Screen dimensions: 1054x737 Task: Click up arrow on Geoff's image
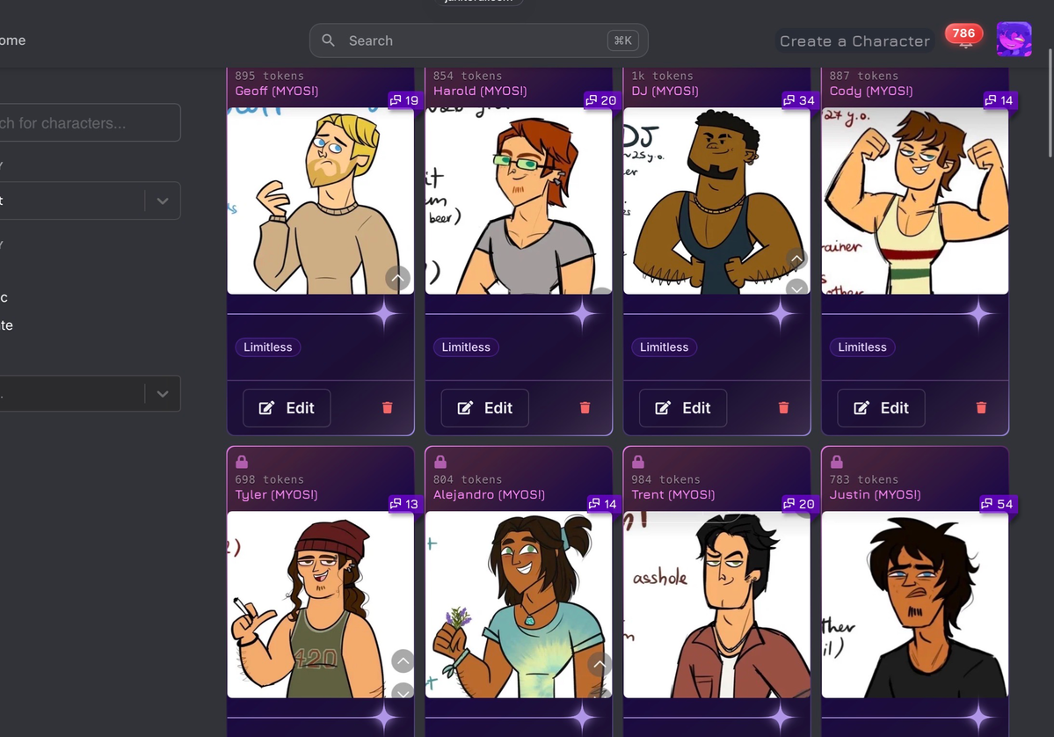pyautogui.click(x=398, y=279)
